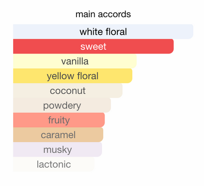204x186 pixels.
Task: Click the 'lactonic' label text
Action: (54, 164)
